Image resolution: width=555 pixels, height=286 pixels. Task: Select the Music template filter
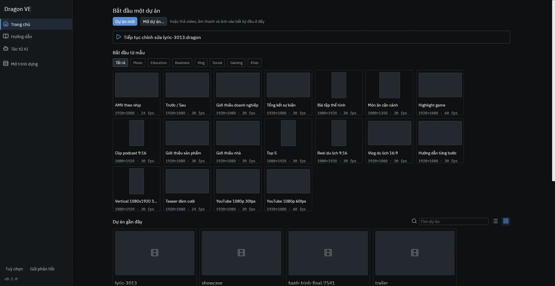tap(138, 63)
